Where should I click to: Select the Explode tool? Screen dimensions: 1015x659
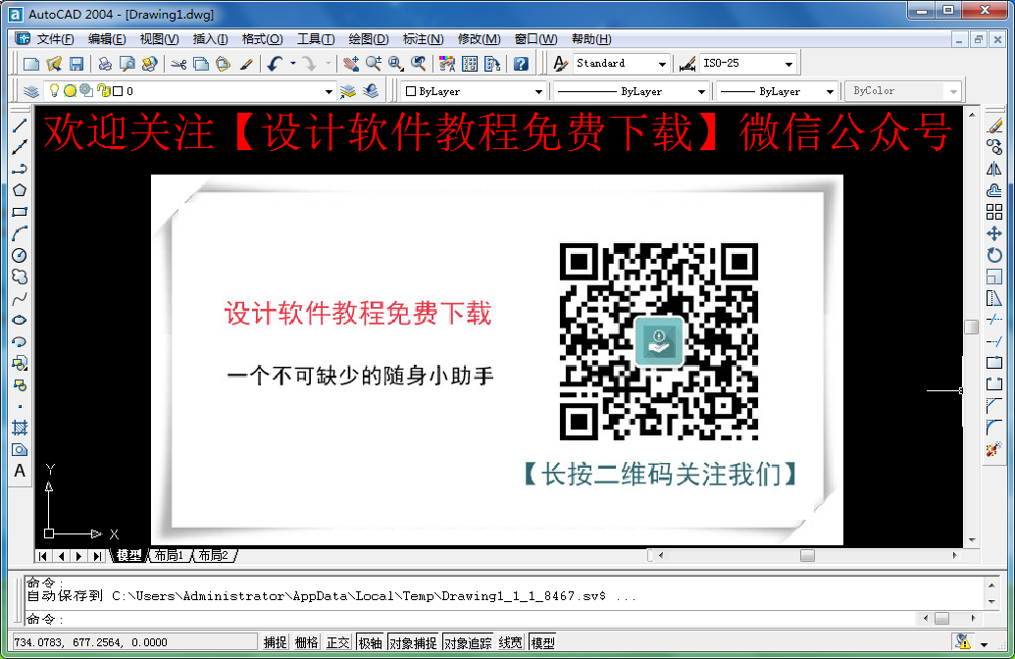(993, 449)
